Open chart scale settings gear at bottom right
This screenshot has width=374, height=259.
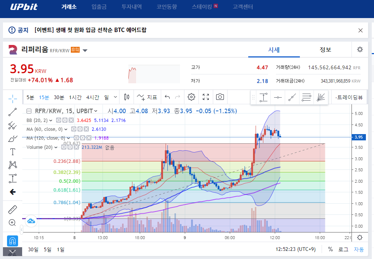(x=360, y=237)
